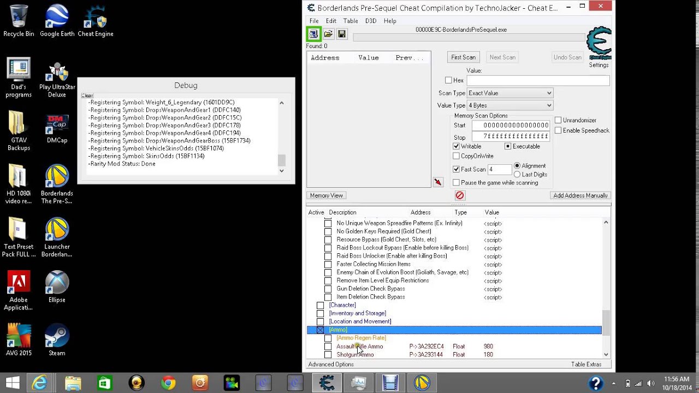The height and width of the screenshot is (393, 699).
Task: Select the Last Digits radio button
Action: [x=517, y=174]
